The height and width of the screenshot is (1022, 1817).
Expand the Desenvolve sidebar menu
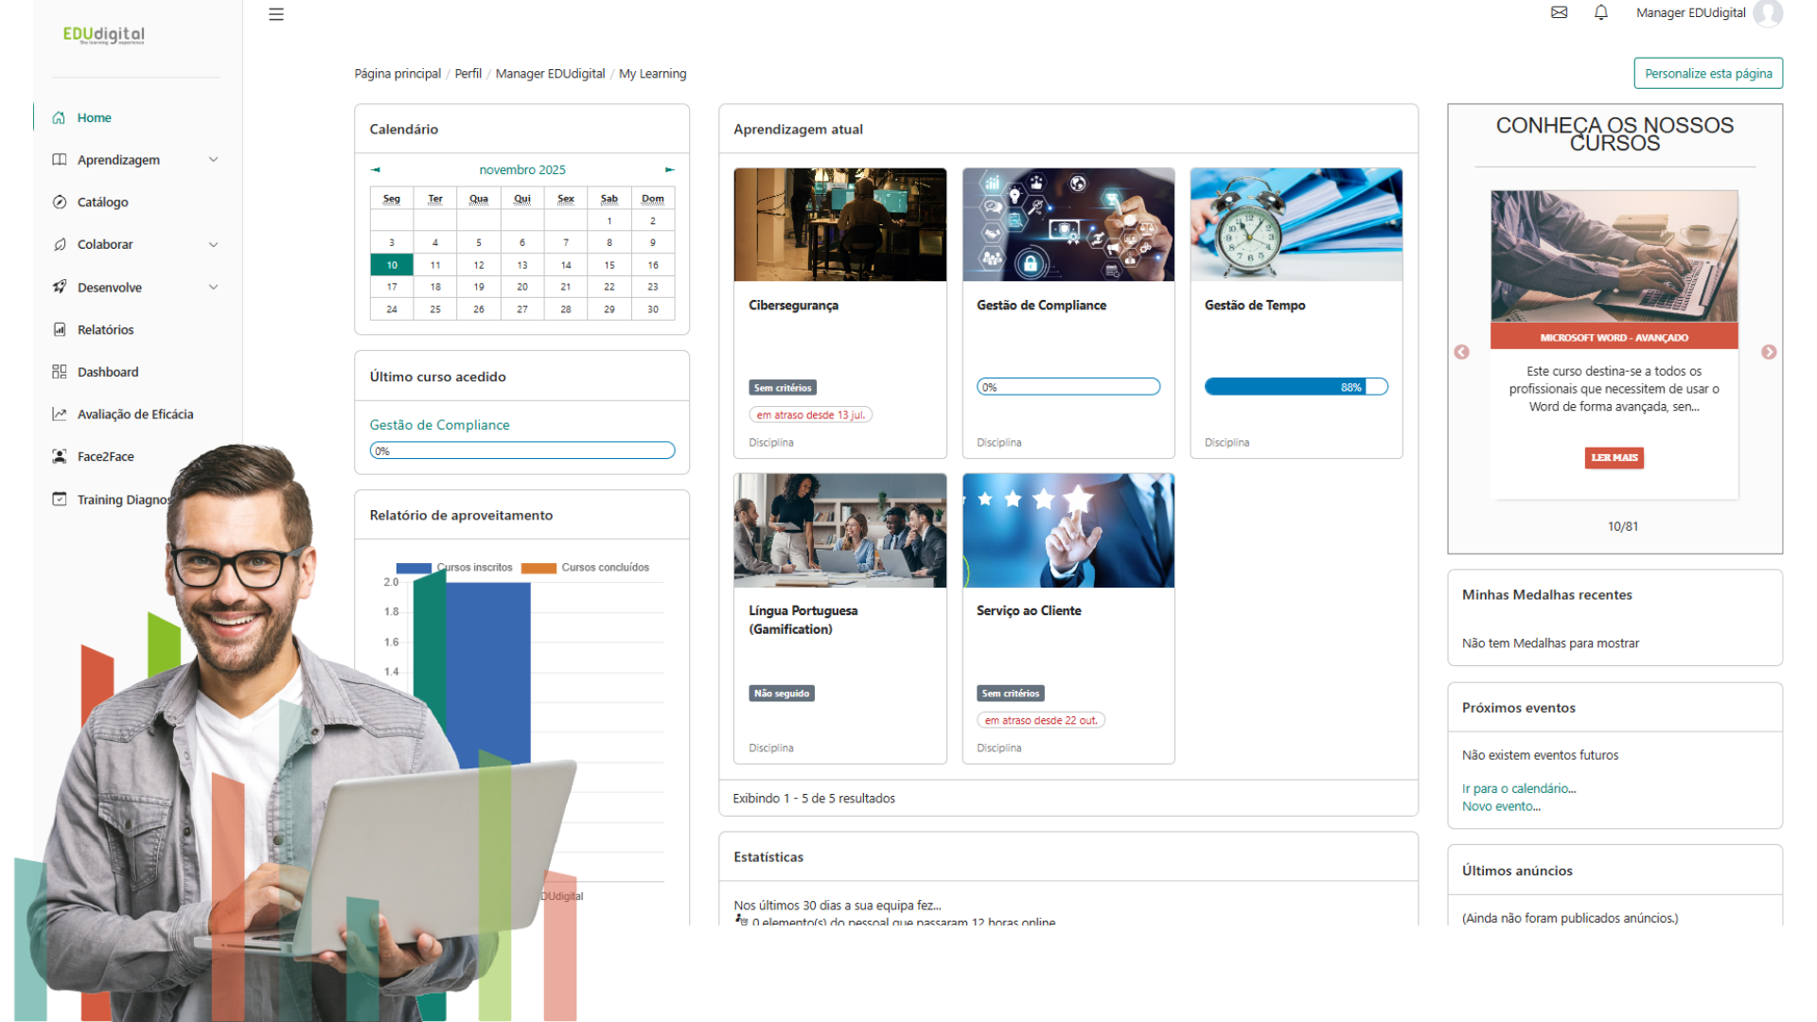[213, 288]
